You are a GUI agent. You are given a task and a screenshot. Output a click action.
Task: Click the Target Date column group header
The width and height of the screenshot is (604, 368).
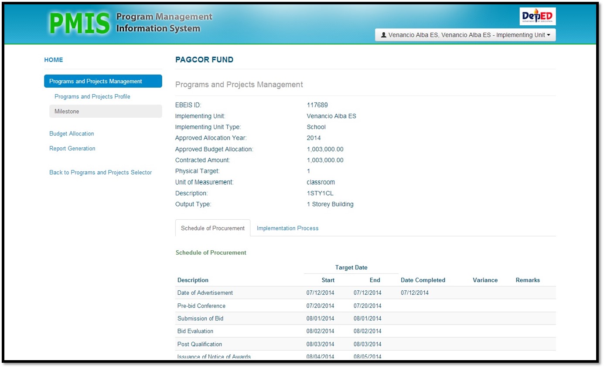coord(351,267)
